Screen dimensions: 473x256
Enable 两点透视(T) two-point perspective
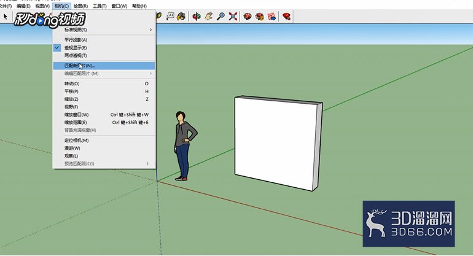coord(104,55)
